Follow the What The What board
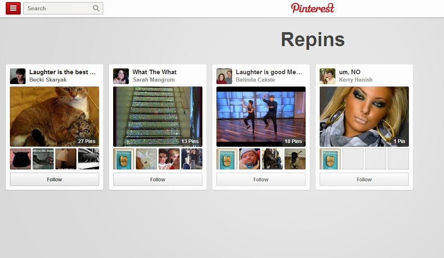This screenshot has width=444, height=258. (158, 179)
